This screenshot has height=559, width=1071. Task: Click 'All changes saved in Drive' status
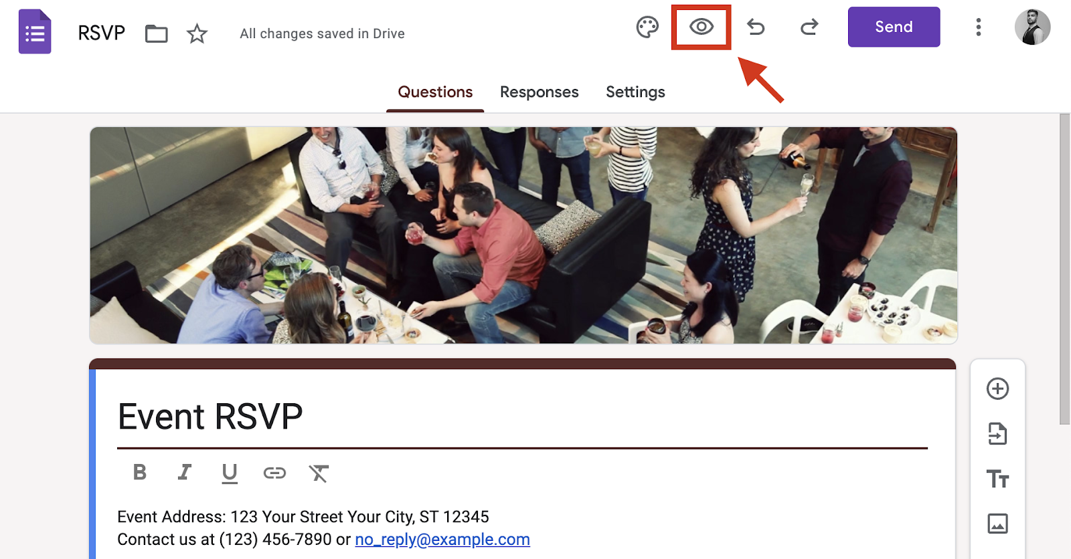tap(322, 33)
